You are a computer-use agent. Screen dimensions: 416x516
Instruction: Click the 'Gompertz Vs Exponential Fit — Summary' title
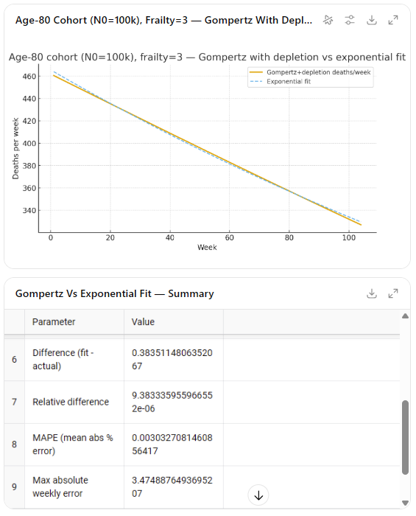[114, 293]
